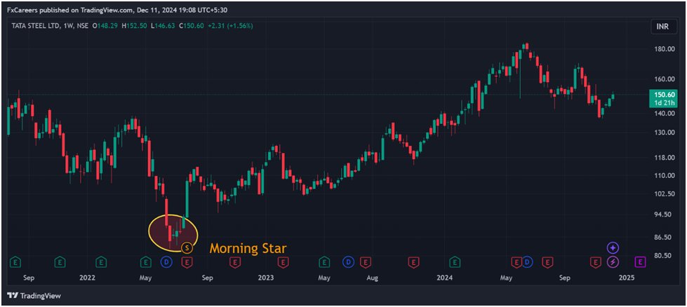Click the TATA STEEL LTD symbol title
This screenshot has width=687, height=307.
(36, 26)
